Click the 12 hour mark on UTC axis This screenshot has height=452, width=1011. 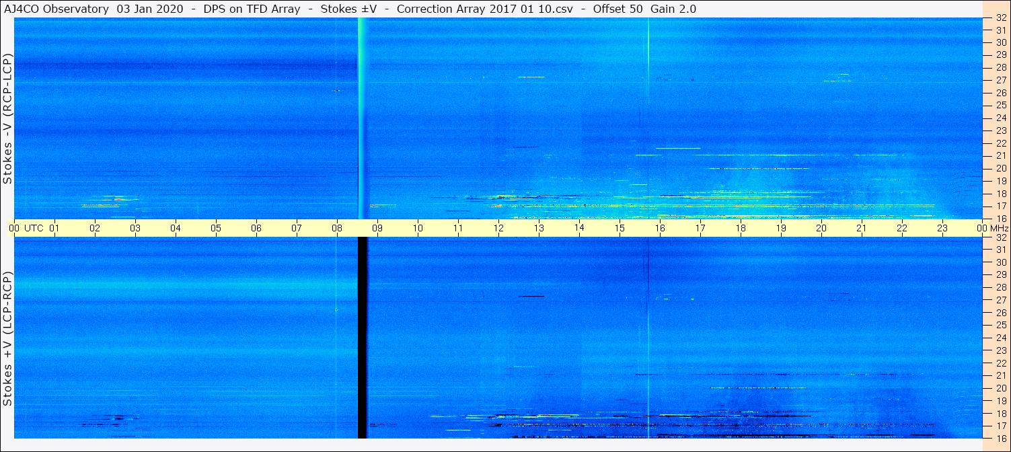click(498, 228)
